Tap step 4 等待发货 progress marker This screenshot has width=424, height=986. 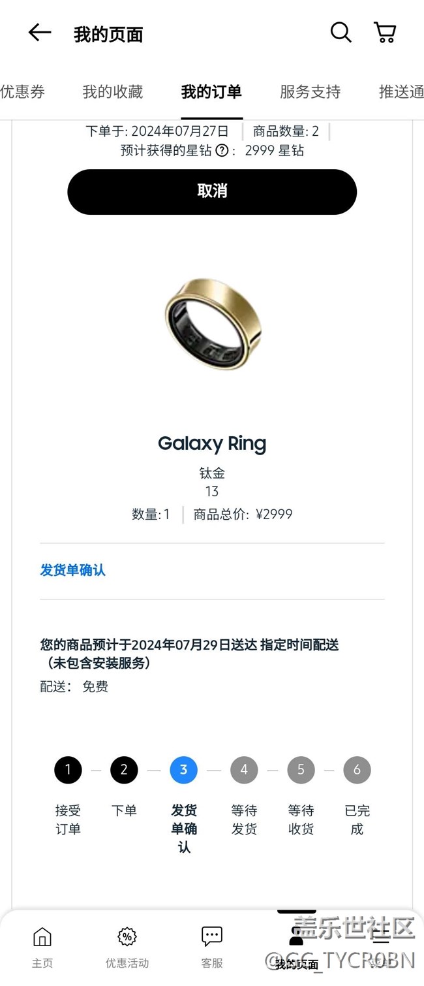pyautogui.click(x=244, y=771)
